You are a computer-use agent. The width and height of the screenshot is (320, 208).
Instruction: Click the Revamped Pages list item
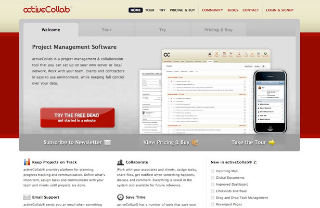coord(229,204)
